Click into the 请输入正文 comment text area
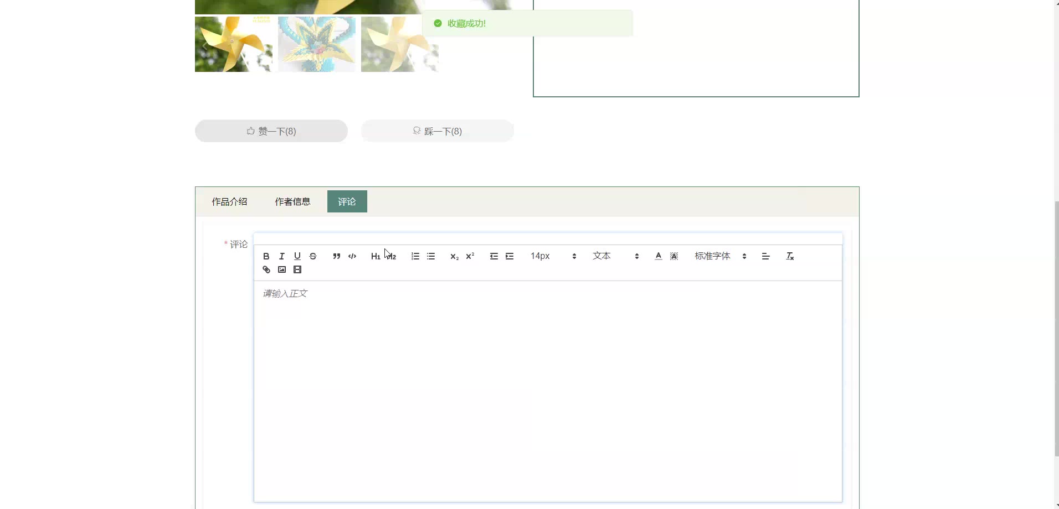The height and width of the screenshot is (509, 1059). tap(548, 391)
